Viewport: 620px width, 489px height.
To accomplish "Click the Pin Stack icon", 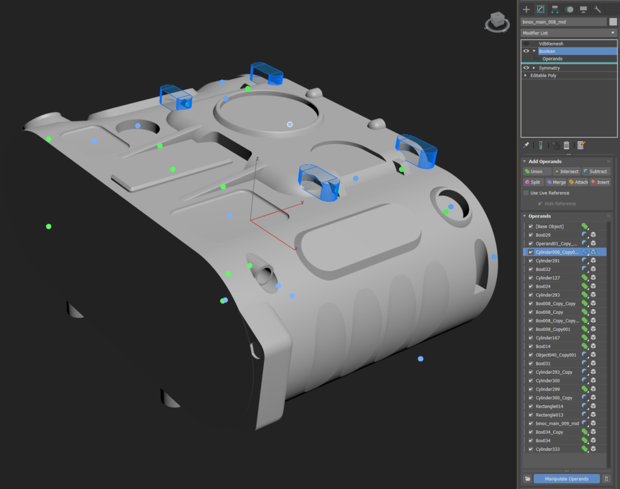I will click(526, 145).
